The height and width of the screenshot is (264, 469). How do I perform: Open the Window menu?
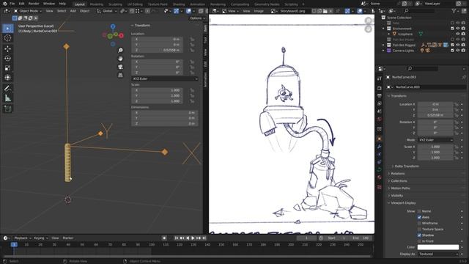[x=49, y=4]
